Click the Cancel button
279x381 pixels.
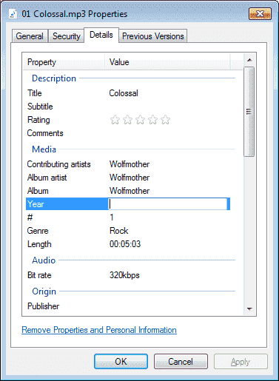point(181,362)
